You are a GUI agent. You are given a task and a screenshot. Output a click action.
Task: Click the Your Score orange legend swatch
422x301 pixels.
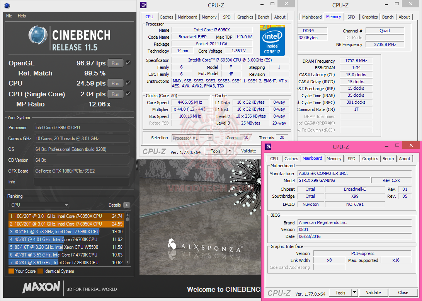coord(11,271)
